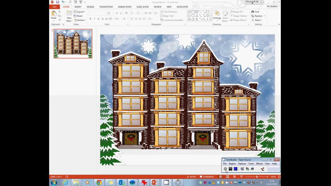Screen dimensions: 331x186
Task: Toggle Notes pane in status bar
Action: click(191, 177)
